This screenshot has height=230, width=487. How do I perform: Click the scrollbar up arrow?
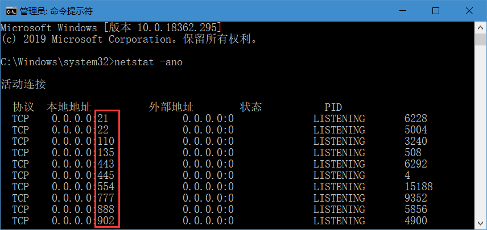[x=480, y=26]
